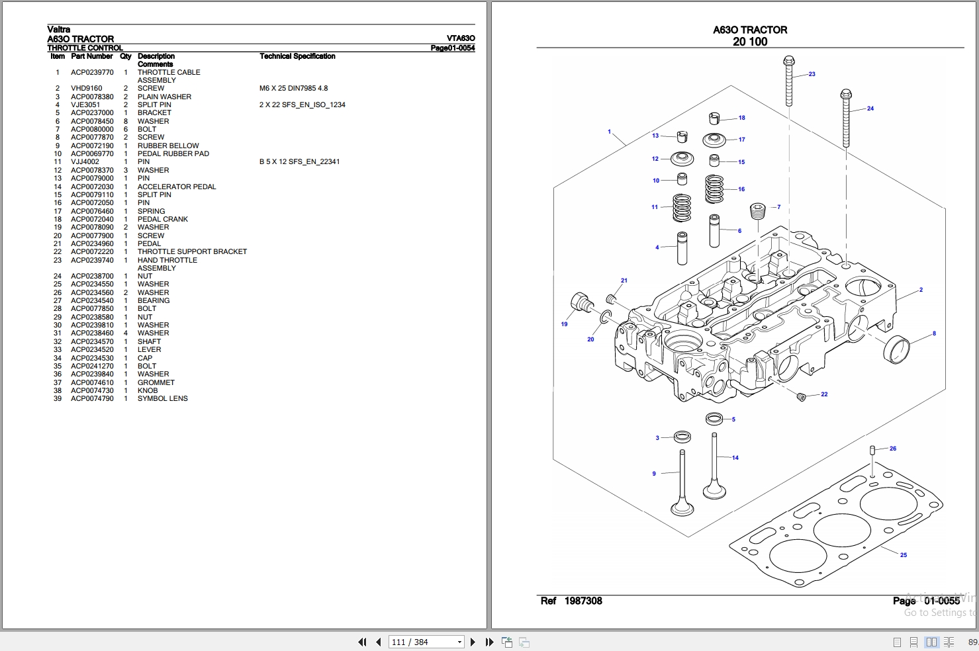
Task: Click PEDAL CRANK description
Action: point(163,219)
